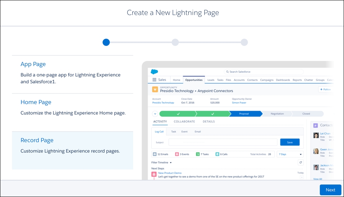Click the Opportunity crown icon
Viewport: 344px width, 197px height.
click(x=155, y=90)
